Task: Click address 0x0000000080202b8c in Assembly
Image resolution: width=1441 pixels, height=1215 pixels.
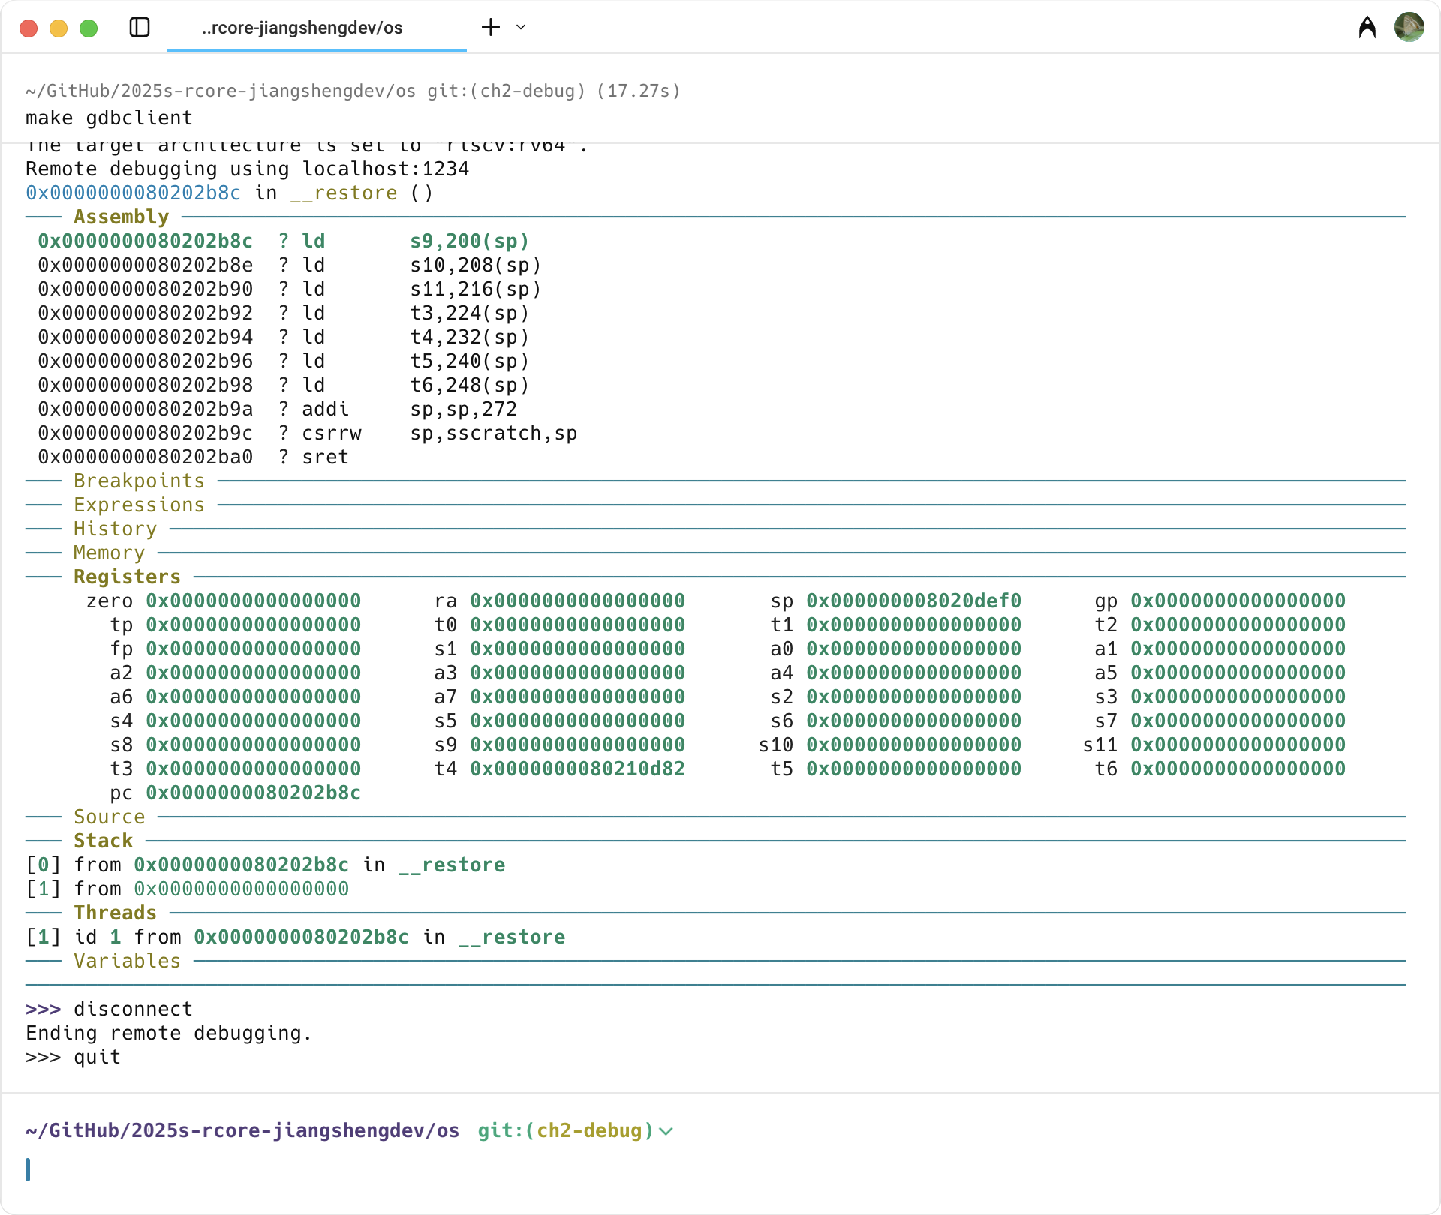Action: (146, 241)
